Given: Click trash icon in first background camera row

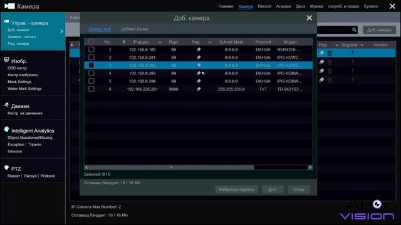Looking at the screenshot, I should pos(330,53).
